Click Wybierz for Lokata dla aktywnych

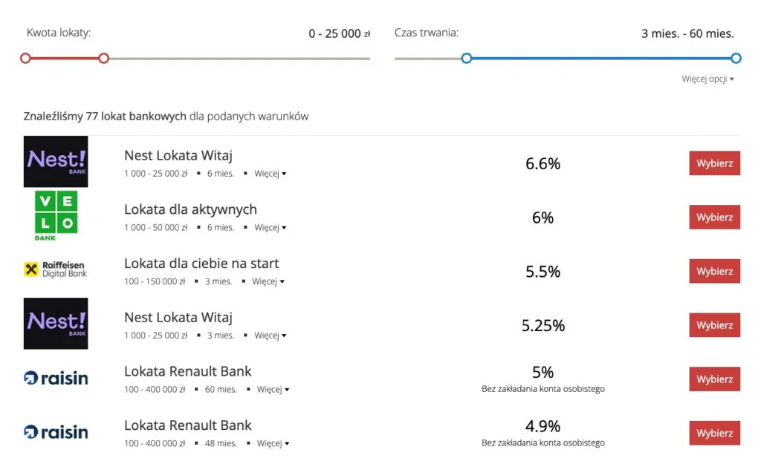[714, 217]
